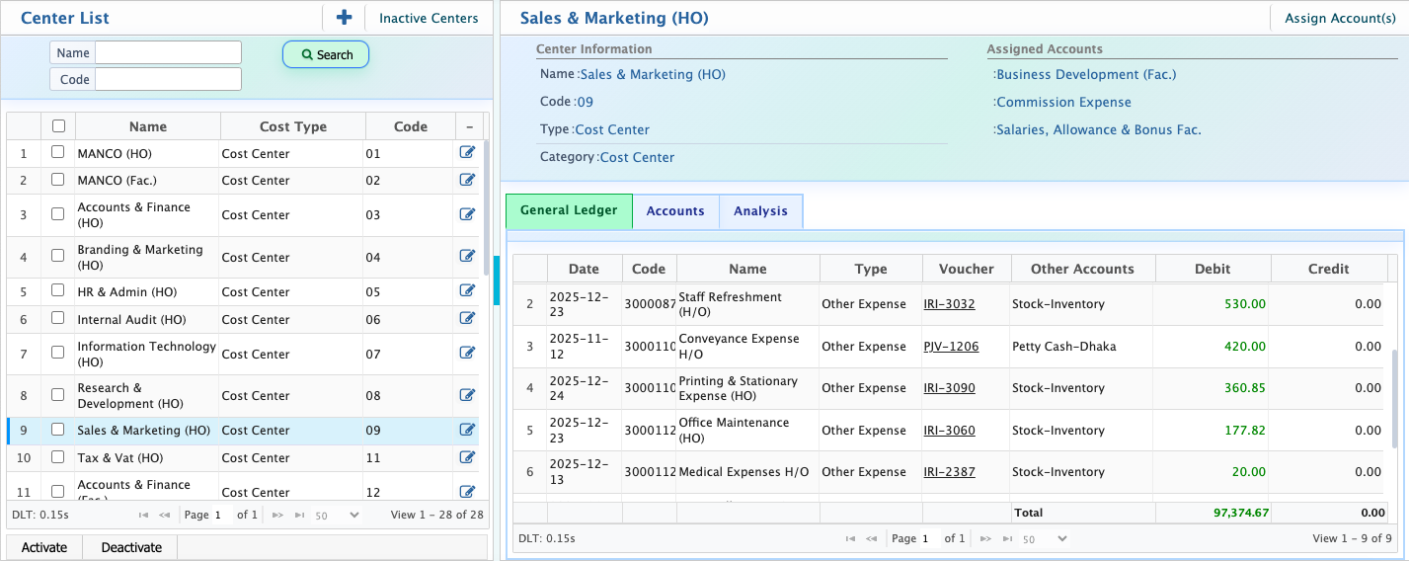Collapse the center list grid with minus
This screenshot has width=1409, height=561.
click(x=469, y=126)
